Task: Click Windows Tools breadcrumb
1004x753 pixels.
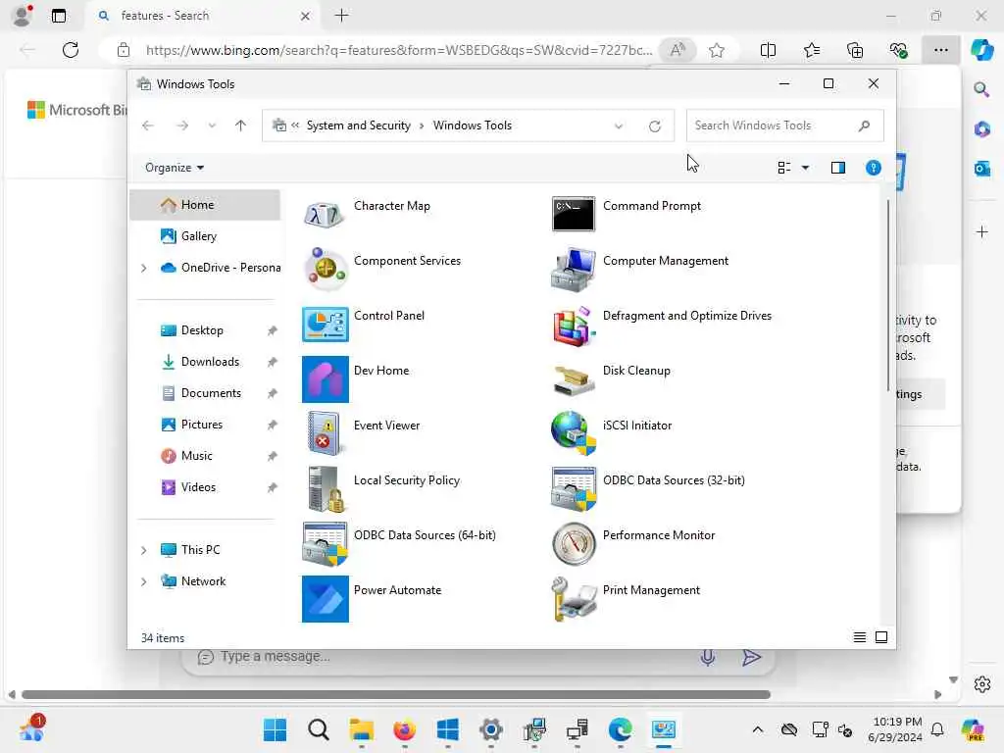Action: click(473, 125)
